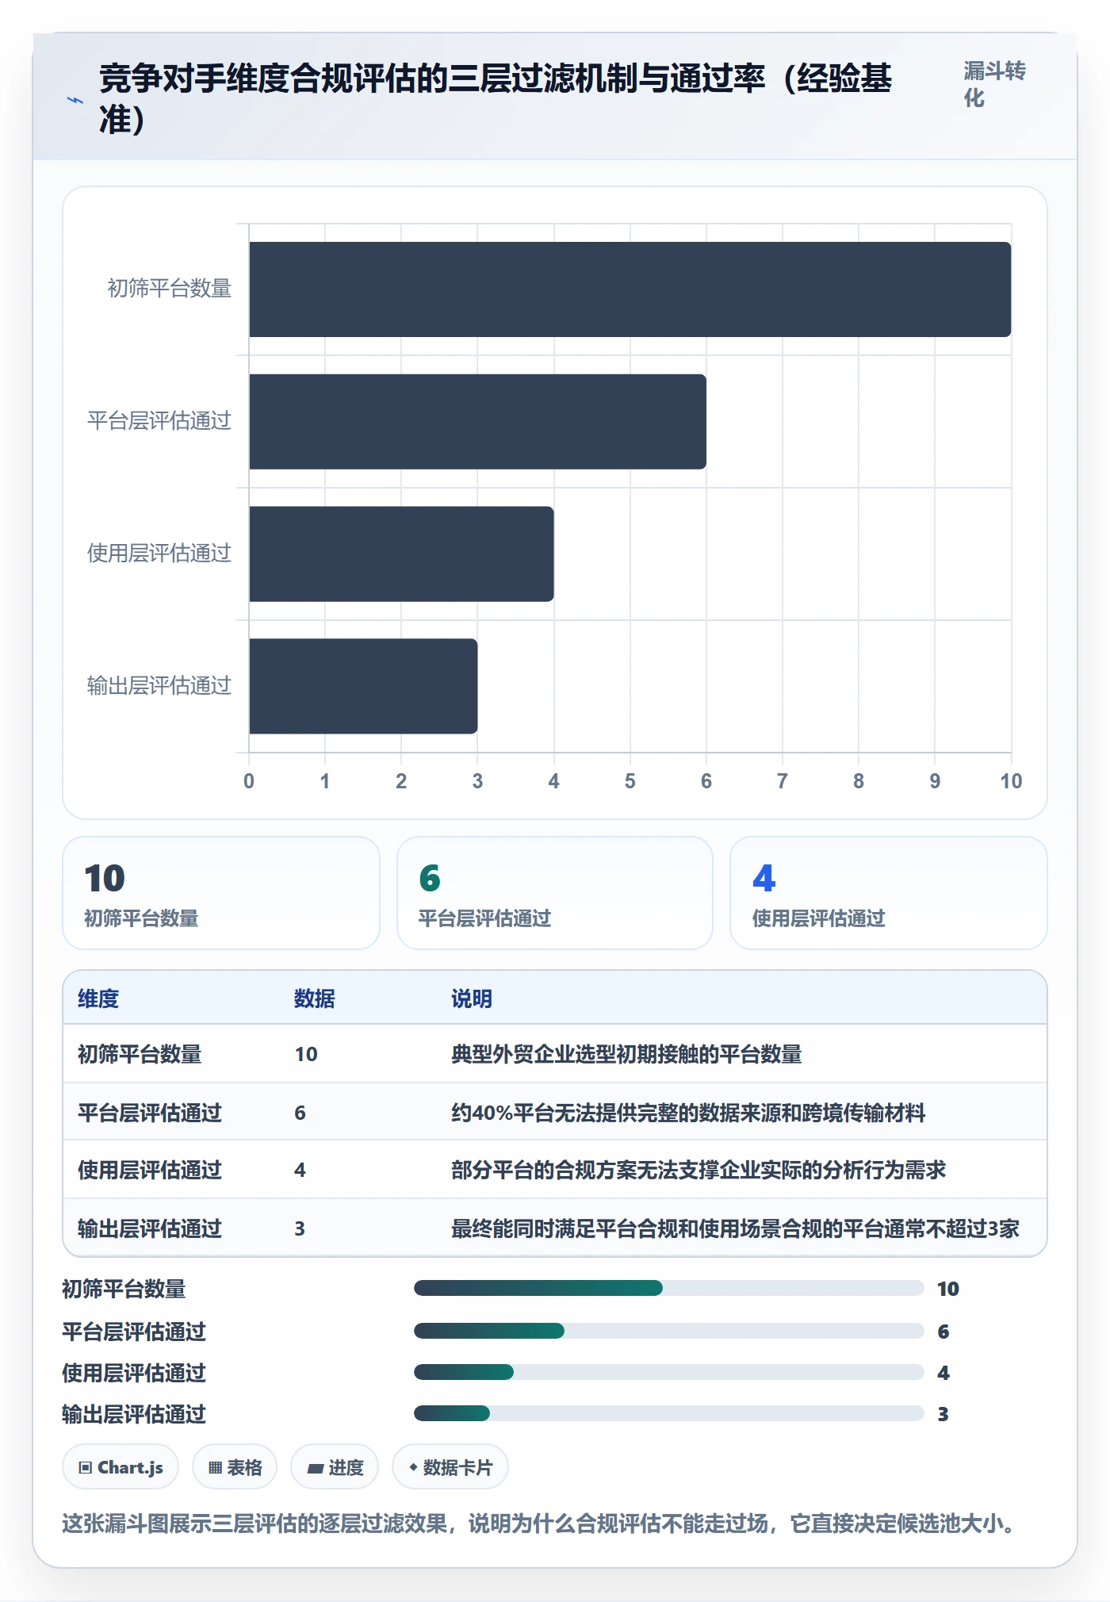Click the 初筛平台数量 progress bar
The height and width of the screenshot is (1602, 1110).
[x=668, y=1288]
